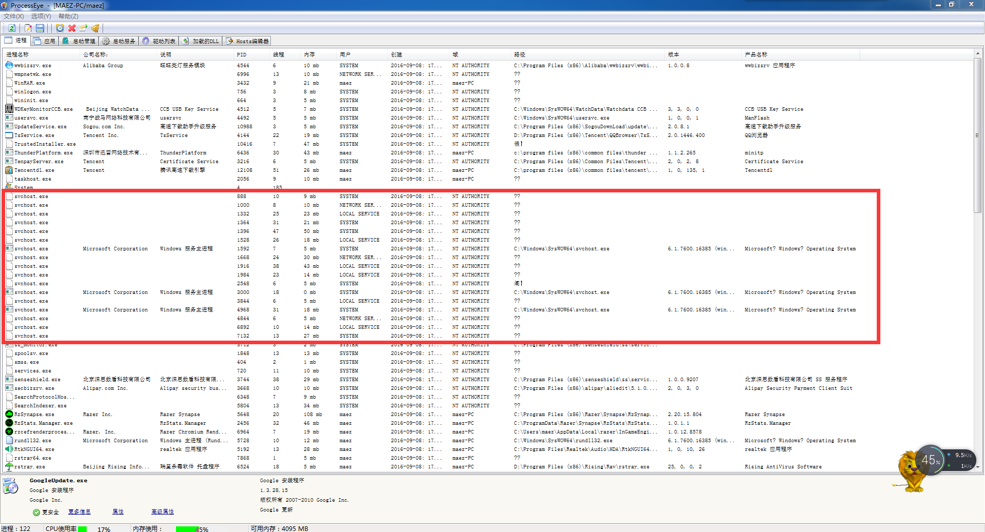985x532 pixels.
Task: Click the rzcefrenderprocess row icon
Action: point(9,431)
